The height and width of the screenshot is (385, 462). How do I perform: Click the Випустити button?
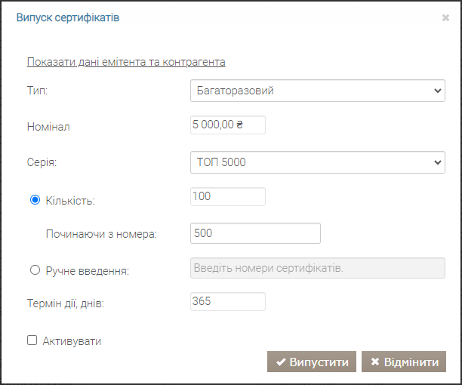tap(312, 362)
